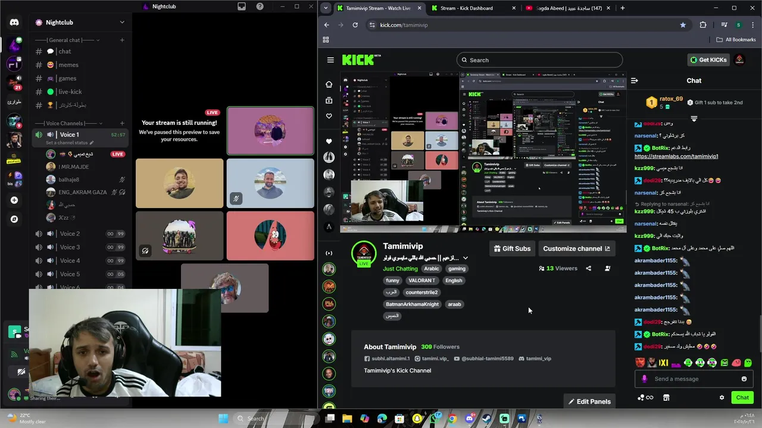
Task: Open Kick browse icon in sidebar
Action: point(329,100)
